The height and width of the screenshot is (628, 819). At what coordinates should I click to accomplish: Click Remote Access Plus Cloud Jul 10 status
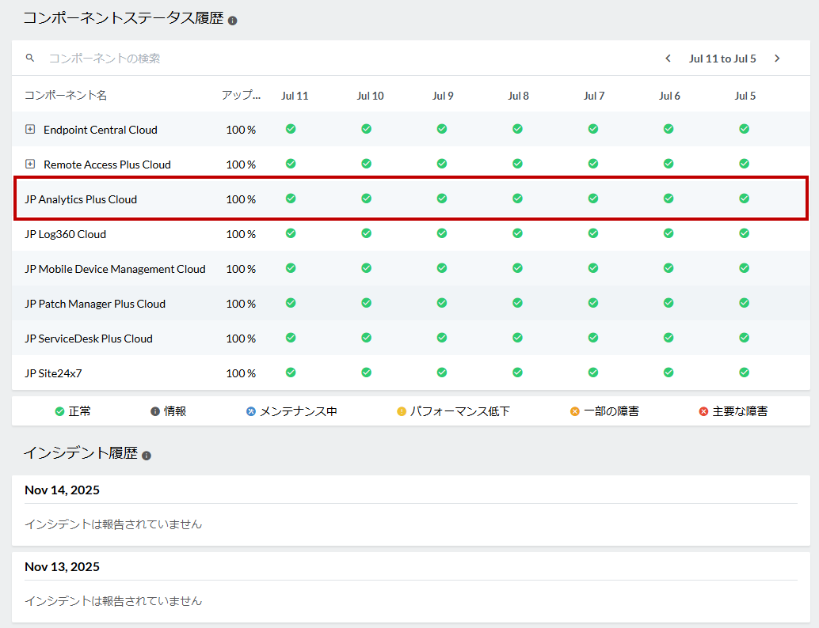click(x=367, y=164)
